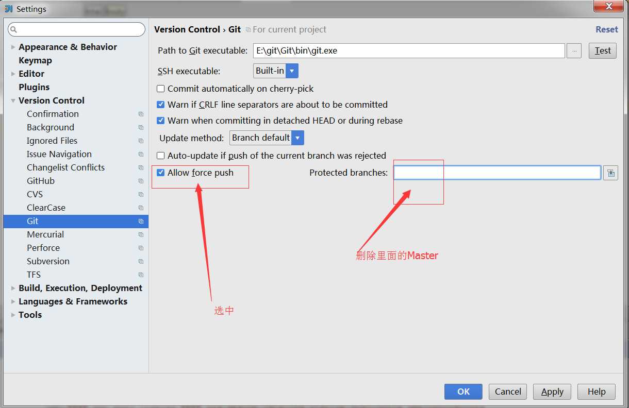Image resolution: width=629 pixels, height=408 pixels.
Task: Click the project-level icon beside Perforce
Action: point(141,248)
